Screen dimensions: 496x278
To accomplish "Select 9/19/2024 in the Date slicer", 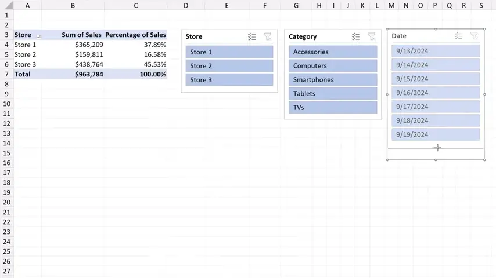I will pos(435,134).
